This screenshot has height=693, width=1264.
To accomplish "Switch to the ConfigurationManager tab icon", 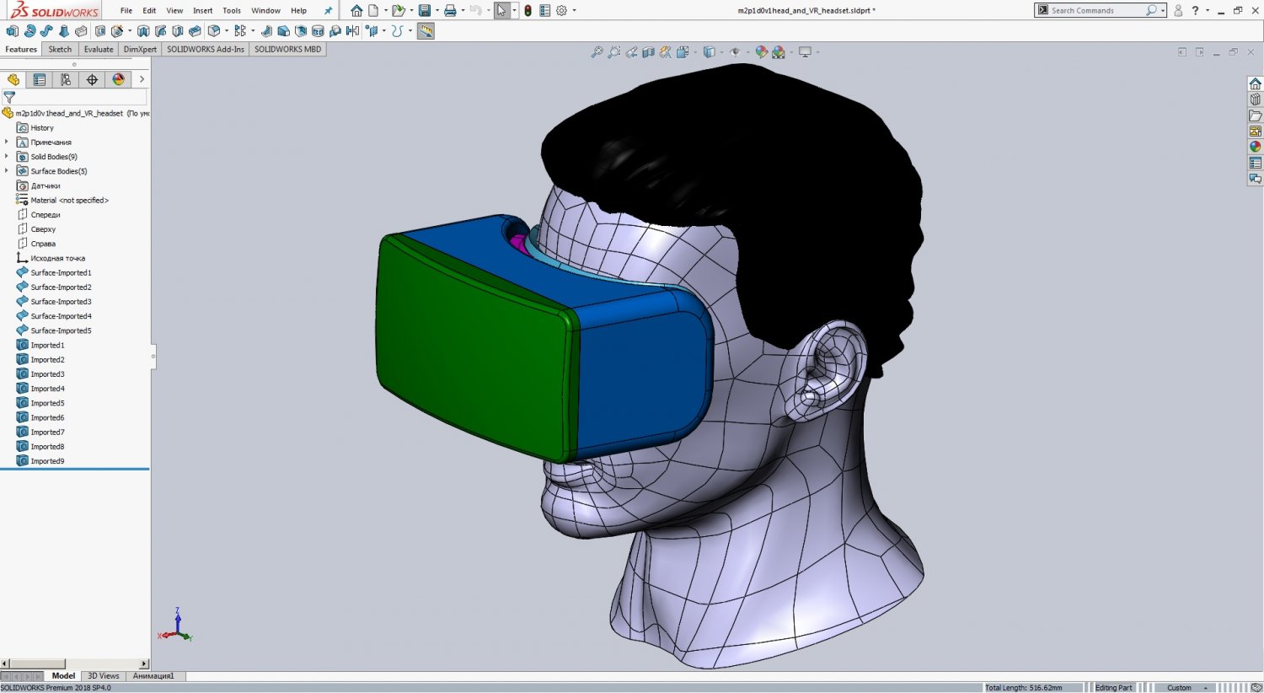I will click(x=65, y=78).
